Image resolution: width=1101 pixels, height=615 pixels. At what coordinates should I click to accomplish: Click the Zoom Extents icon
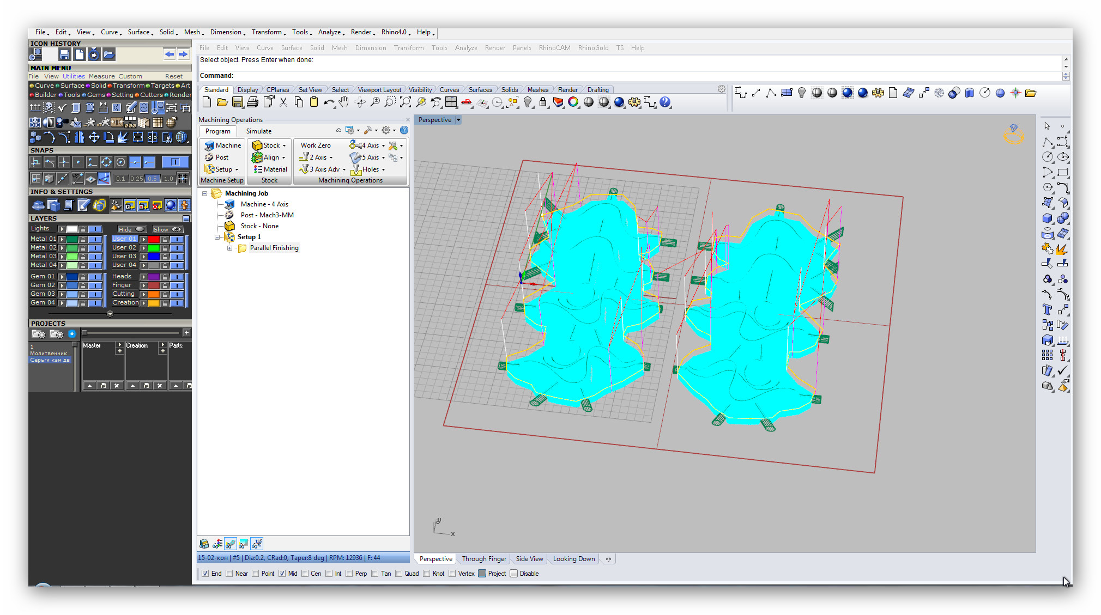coord(406,102)
